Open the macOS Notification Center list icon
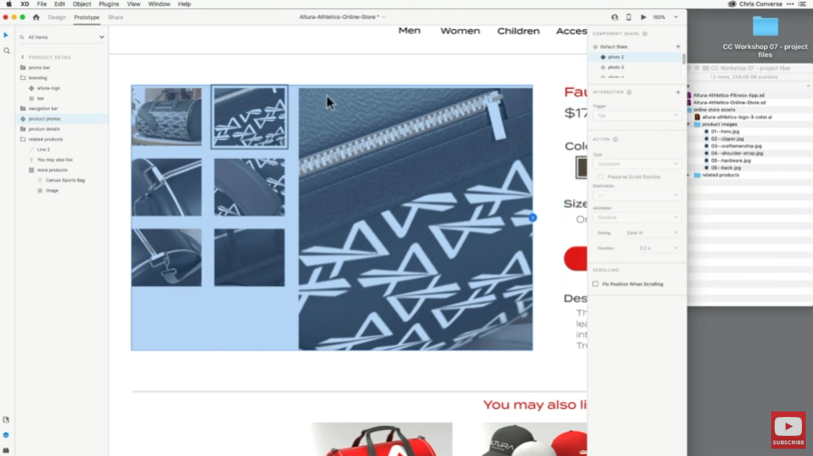Viewport: 813px width, 456px height. (x=802, y=5)
